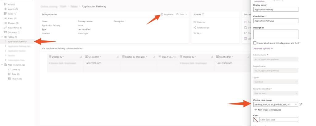The width and height of the screenshot is (316, 126).
Task: Click the color swatch under Color
Action: [x=256, y=120]
